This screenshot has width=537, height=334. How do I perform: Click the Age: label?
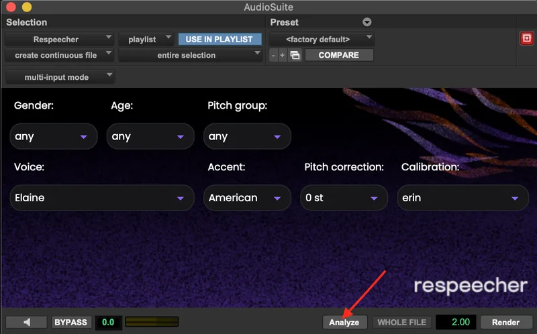pos(121,105)
